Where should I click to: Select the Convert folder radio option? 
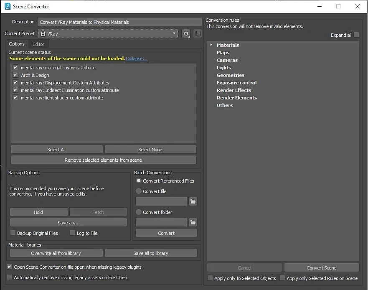[139, 212]
